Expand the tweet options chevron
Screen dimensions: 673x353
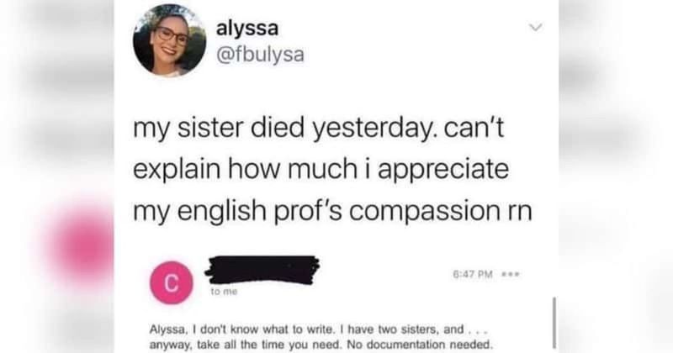click(x=536, y=28)
